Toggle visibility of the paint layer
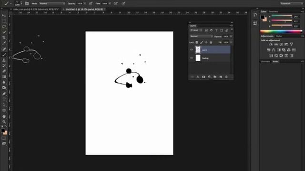The height and width of the screenshot is (171, 305). pyautogui.click(x=192, y=50)
